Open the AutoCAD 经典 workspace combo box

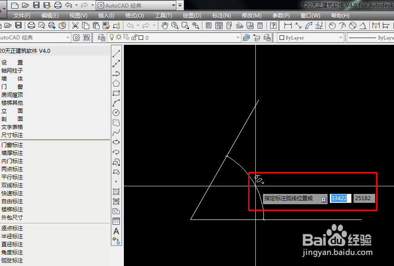[x=35, y=38]
